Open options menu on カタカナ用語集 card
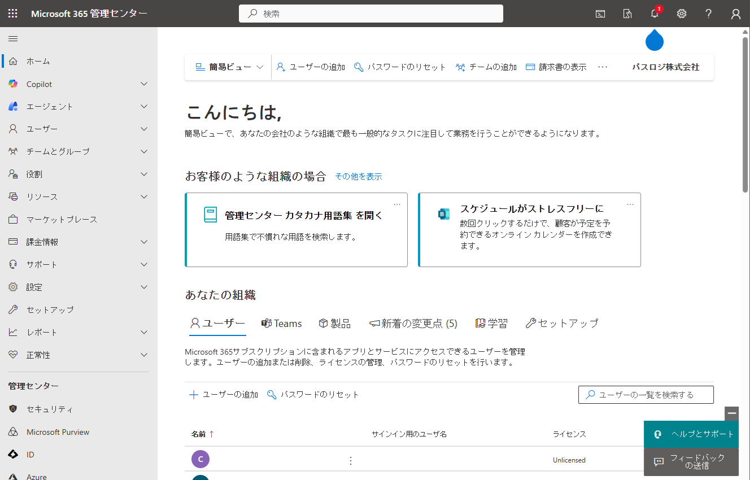This screenshot has height=480, width=750. tap(397, 204)
